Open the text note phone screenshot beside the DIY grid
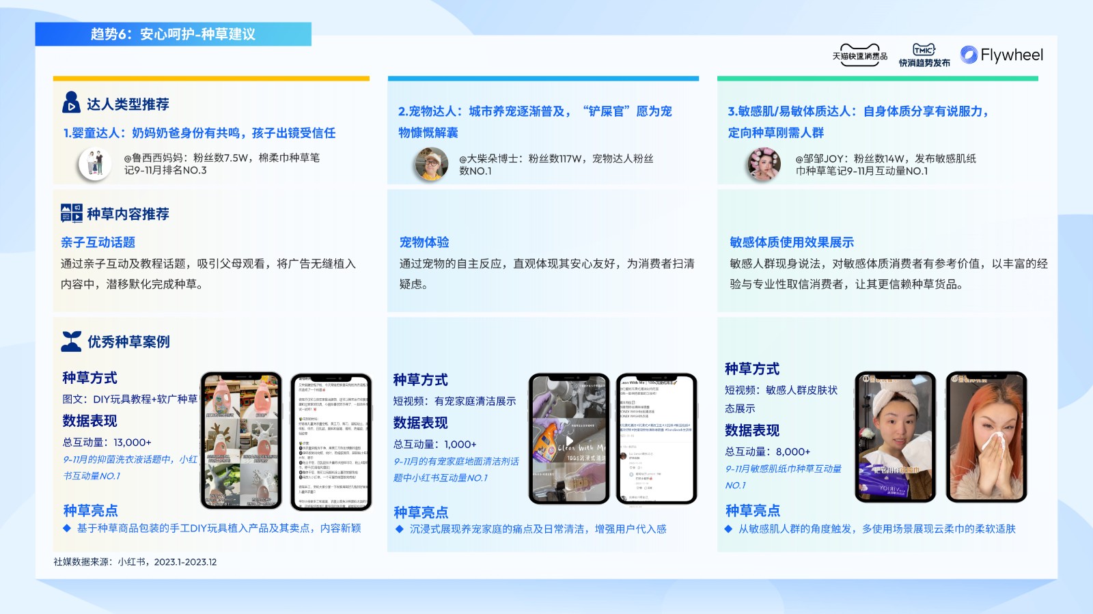This screenshot has height=614, width=1093. 331,441
